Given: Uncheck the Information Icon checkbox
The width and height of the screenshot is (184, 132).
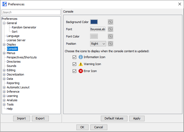Looking at the screenshot, I should point(74,57).
